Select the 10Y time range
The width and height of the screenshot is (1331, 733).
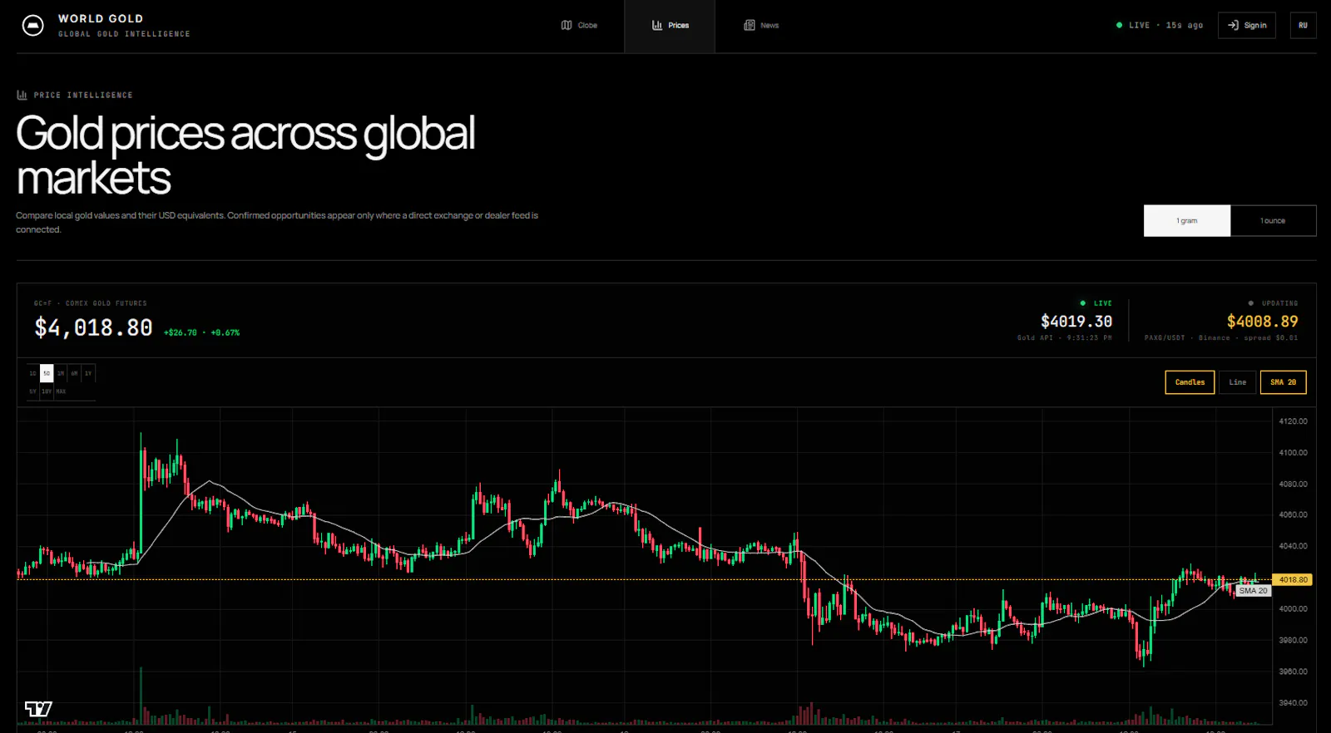47,391
